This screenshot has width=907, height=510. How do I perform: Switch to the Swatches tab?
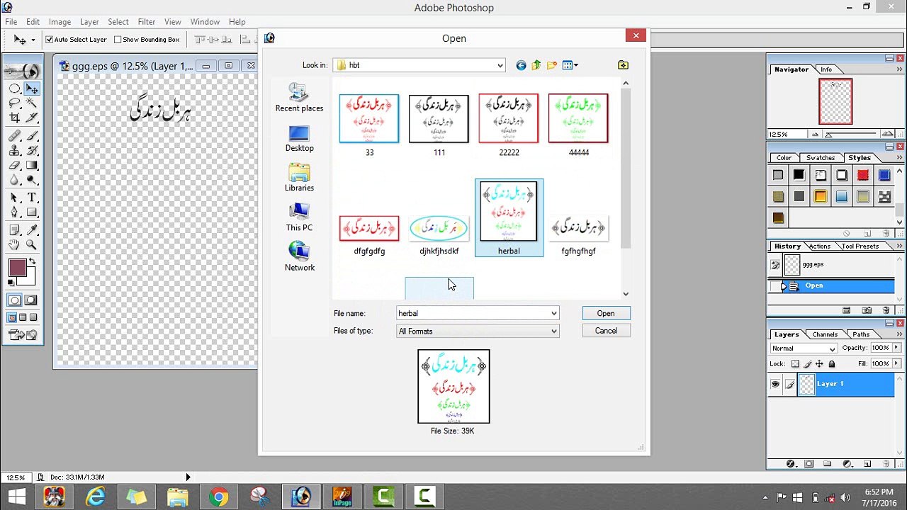tap(820, 158)
